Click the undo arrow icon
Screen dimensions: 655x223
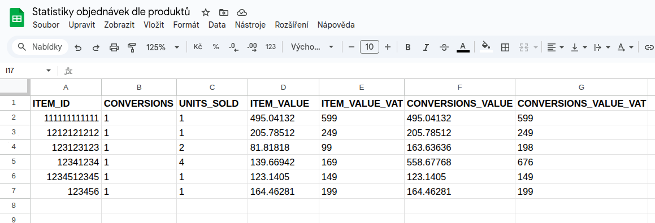coord(77,47)
